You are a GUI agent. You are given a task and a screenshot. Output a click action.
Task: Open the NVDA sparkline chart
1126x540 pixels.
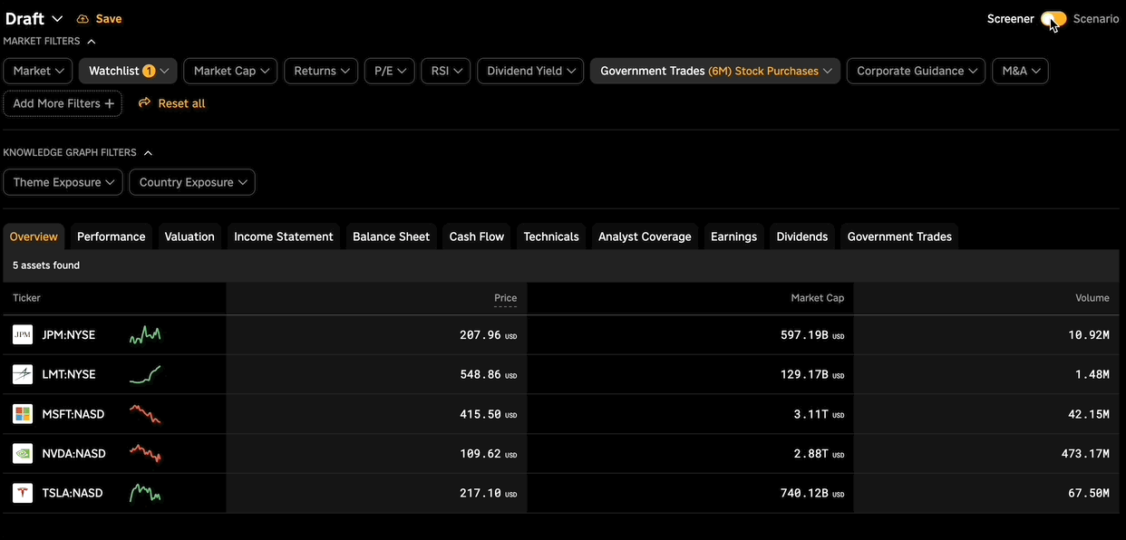coord(145,453)
